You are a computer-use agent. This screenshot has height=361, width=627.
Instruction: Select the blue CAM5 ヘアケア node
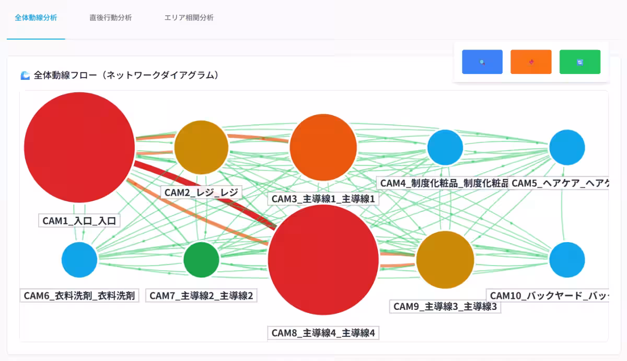click(567, 148)
